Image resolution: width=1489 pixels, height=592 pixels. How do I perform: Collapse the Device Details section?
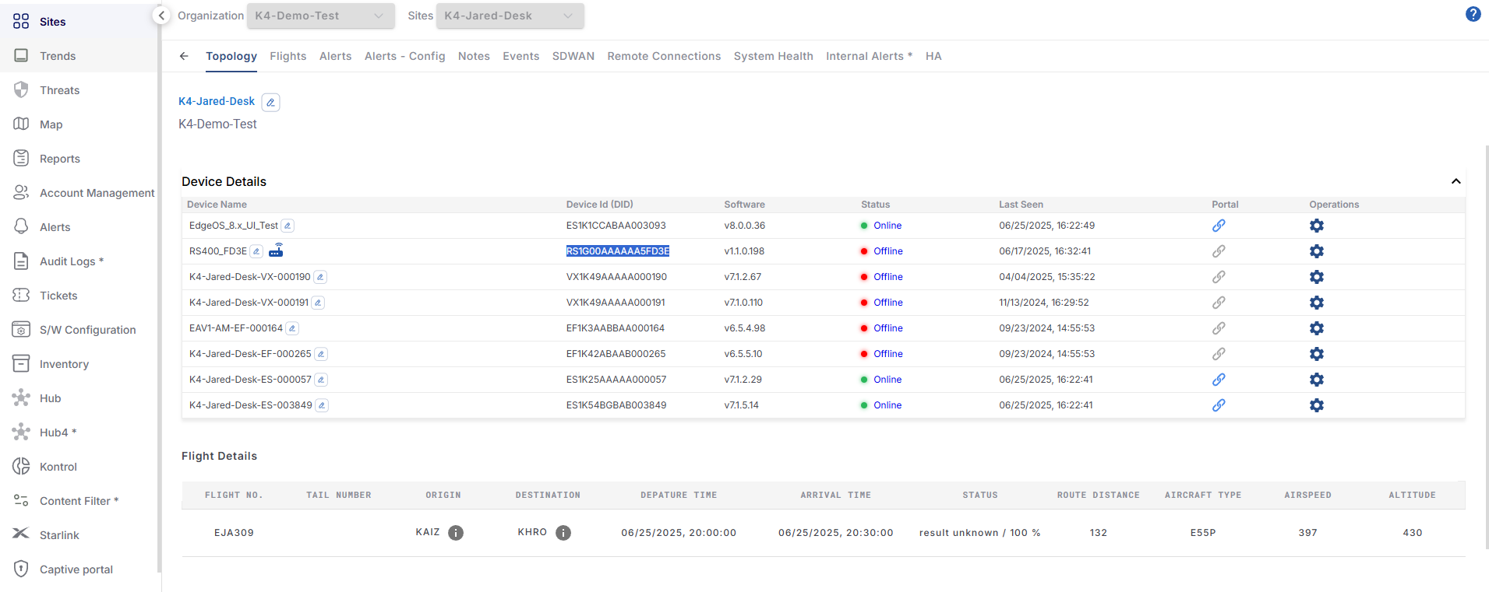(x=1455, y=181)
